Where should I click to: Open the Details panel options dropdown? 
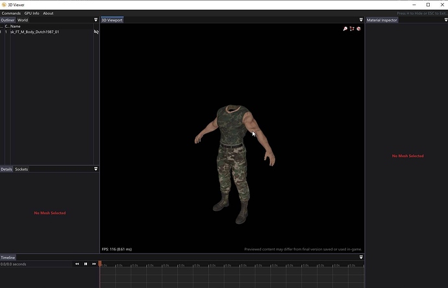click(x=96, y=169)
